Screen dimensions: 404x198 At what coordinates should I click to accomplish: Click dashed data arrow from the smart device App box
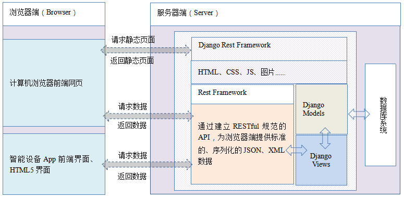click(148, 164)
